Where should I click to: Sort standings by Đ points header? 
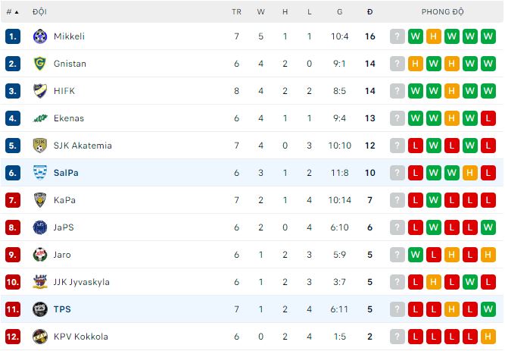(369, 12)
